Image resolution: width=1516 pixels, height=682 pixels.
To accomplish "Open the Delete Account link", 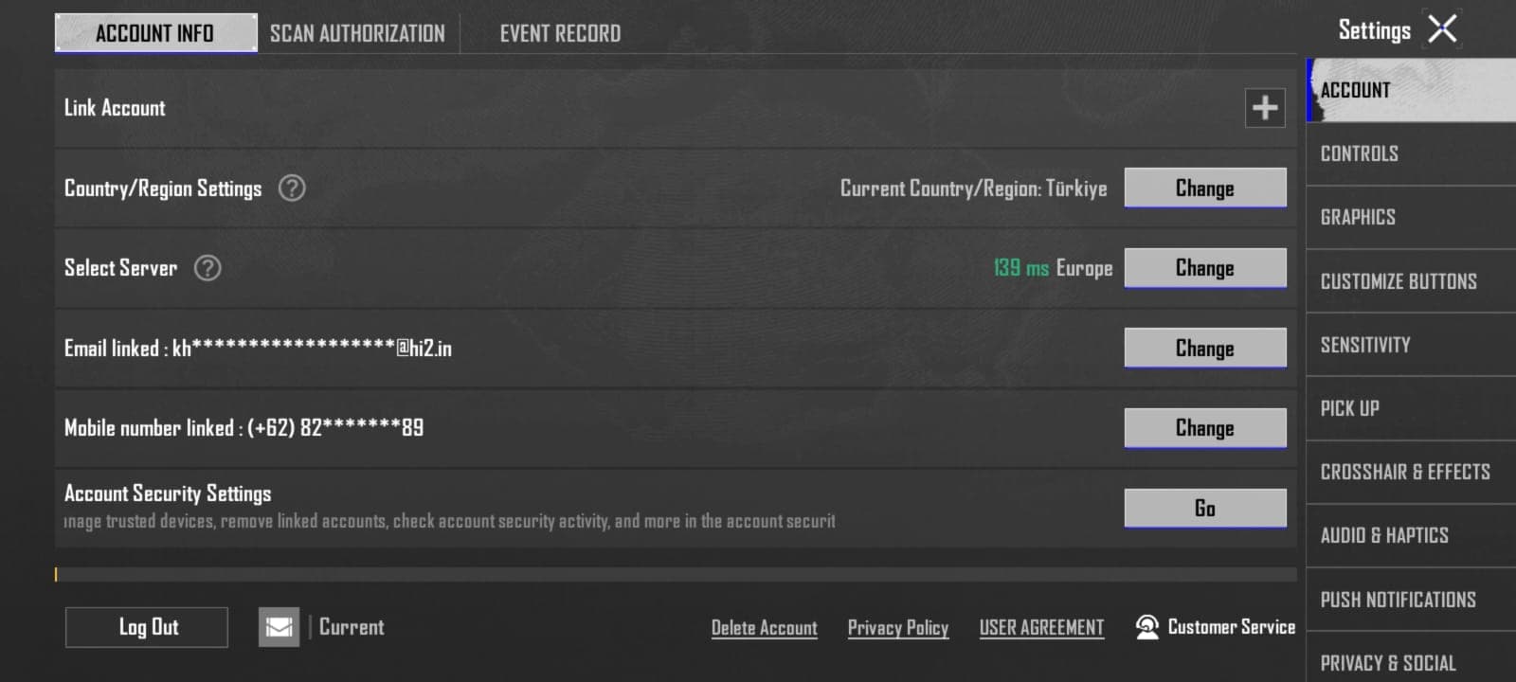I will coord(765,628).
